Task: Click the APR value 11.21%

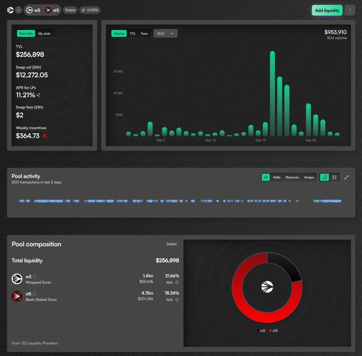Action: point(26,95)
